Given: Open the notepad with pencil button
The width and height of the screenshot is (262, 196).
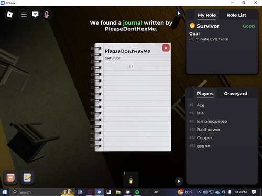Looking at the screenshot, I should click(27, 178).
